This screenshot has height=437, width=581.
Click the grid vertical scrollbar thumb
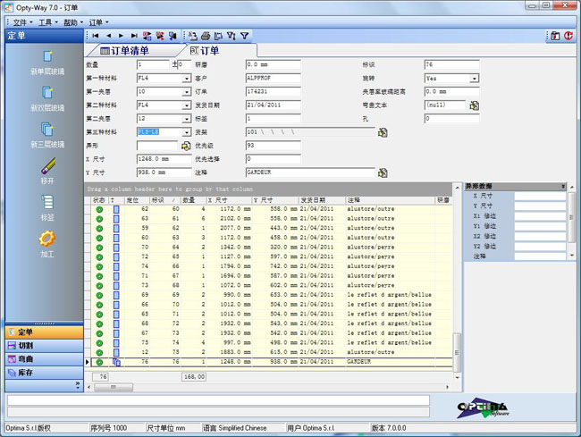point(457,353)
